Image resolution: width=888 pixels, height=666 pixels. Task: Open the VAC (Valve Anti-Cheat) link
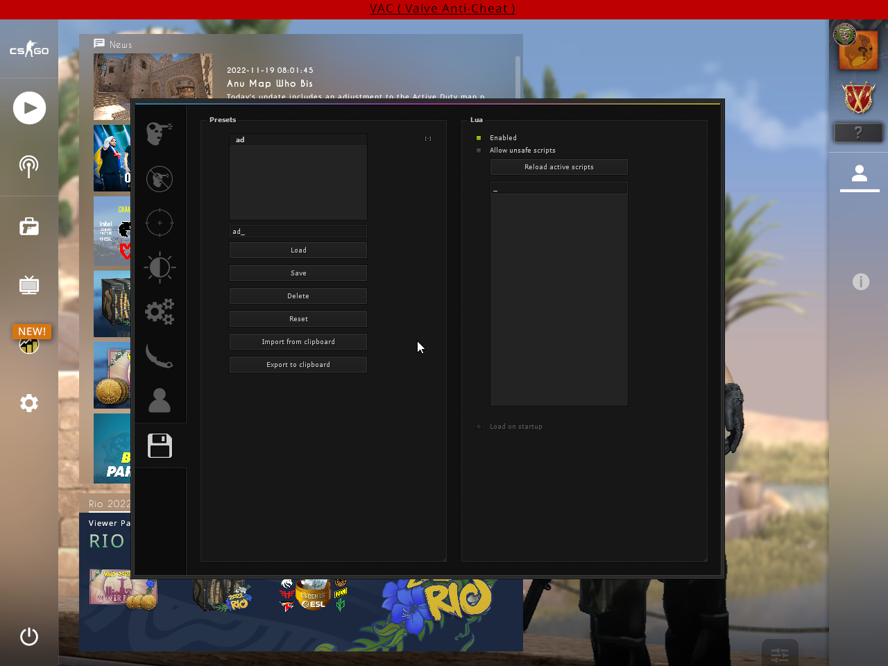(x=443, y=8)
